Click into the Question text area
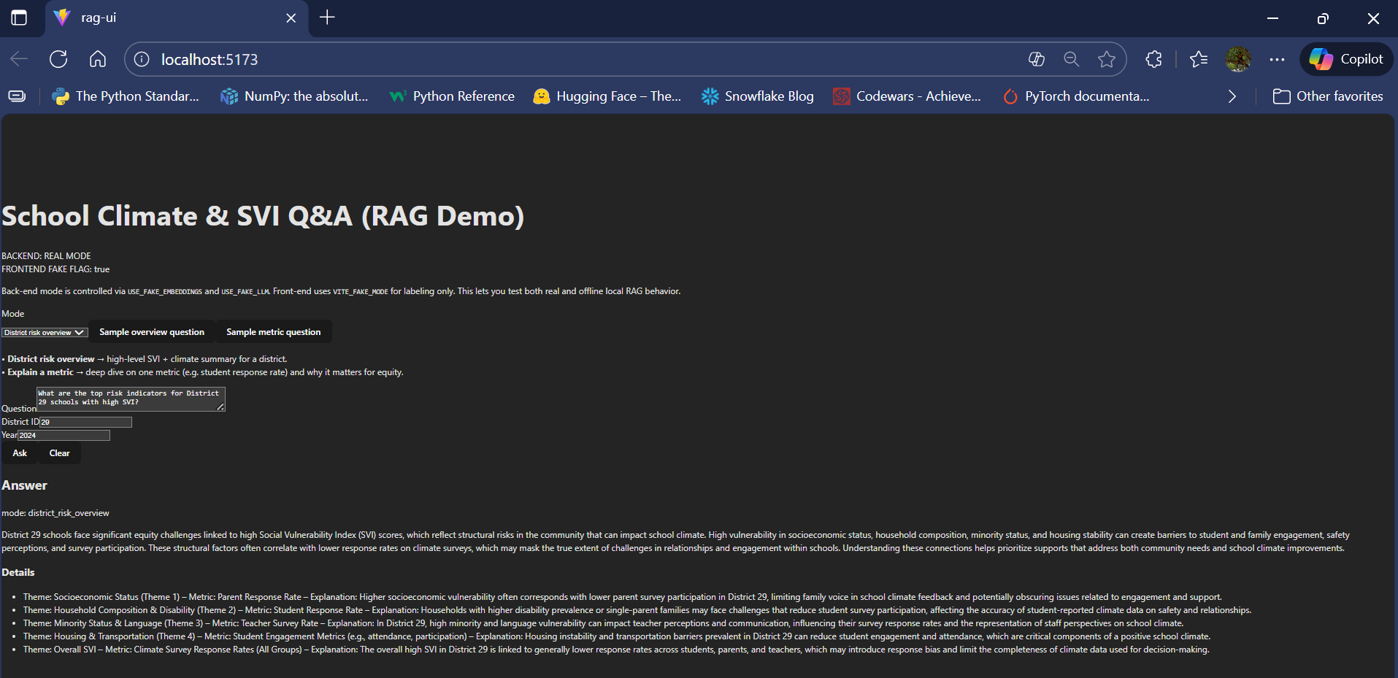 click(x=131, y=398)
